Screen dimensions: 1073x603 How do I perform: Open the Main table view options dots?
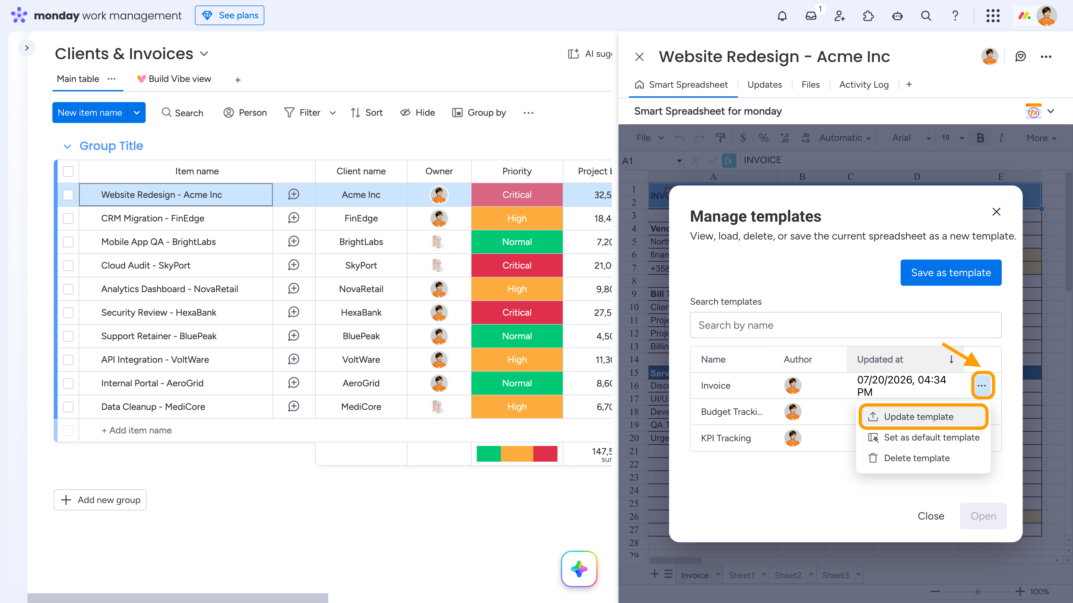click(111, 79)
